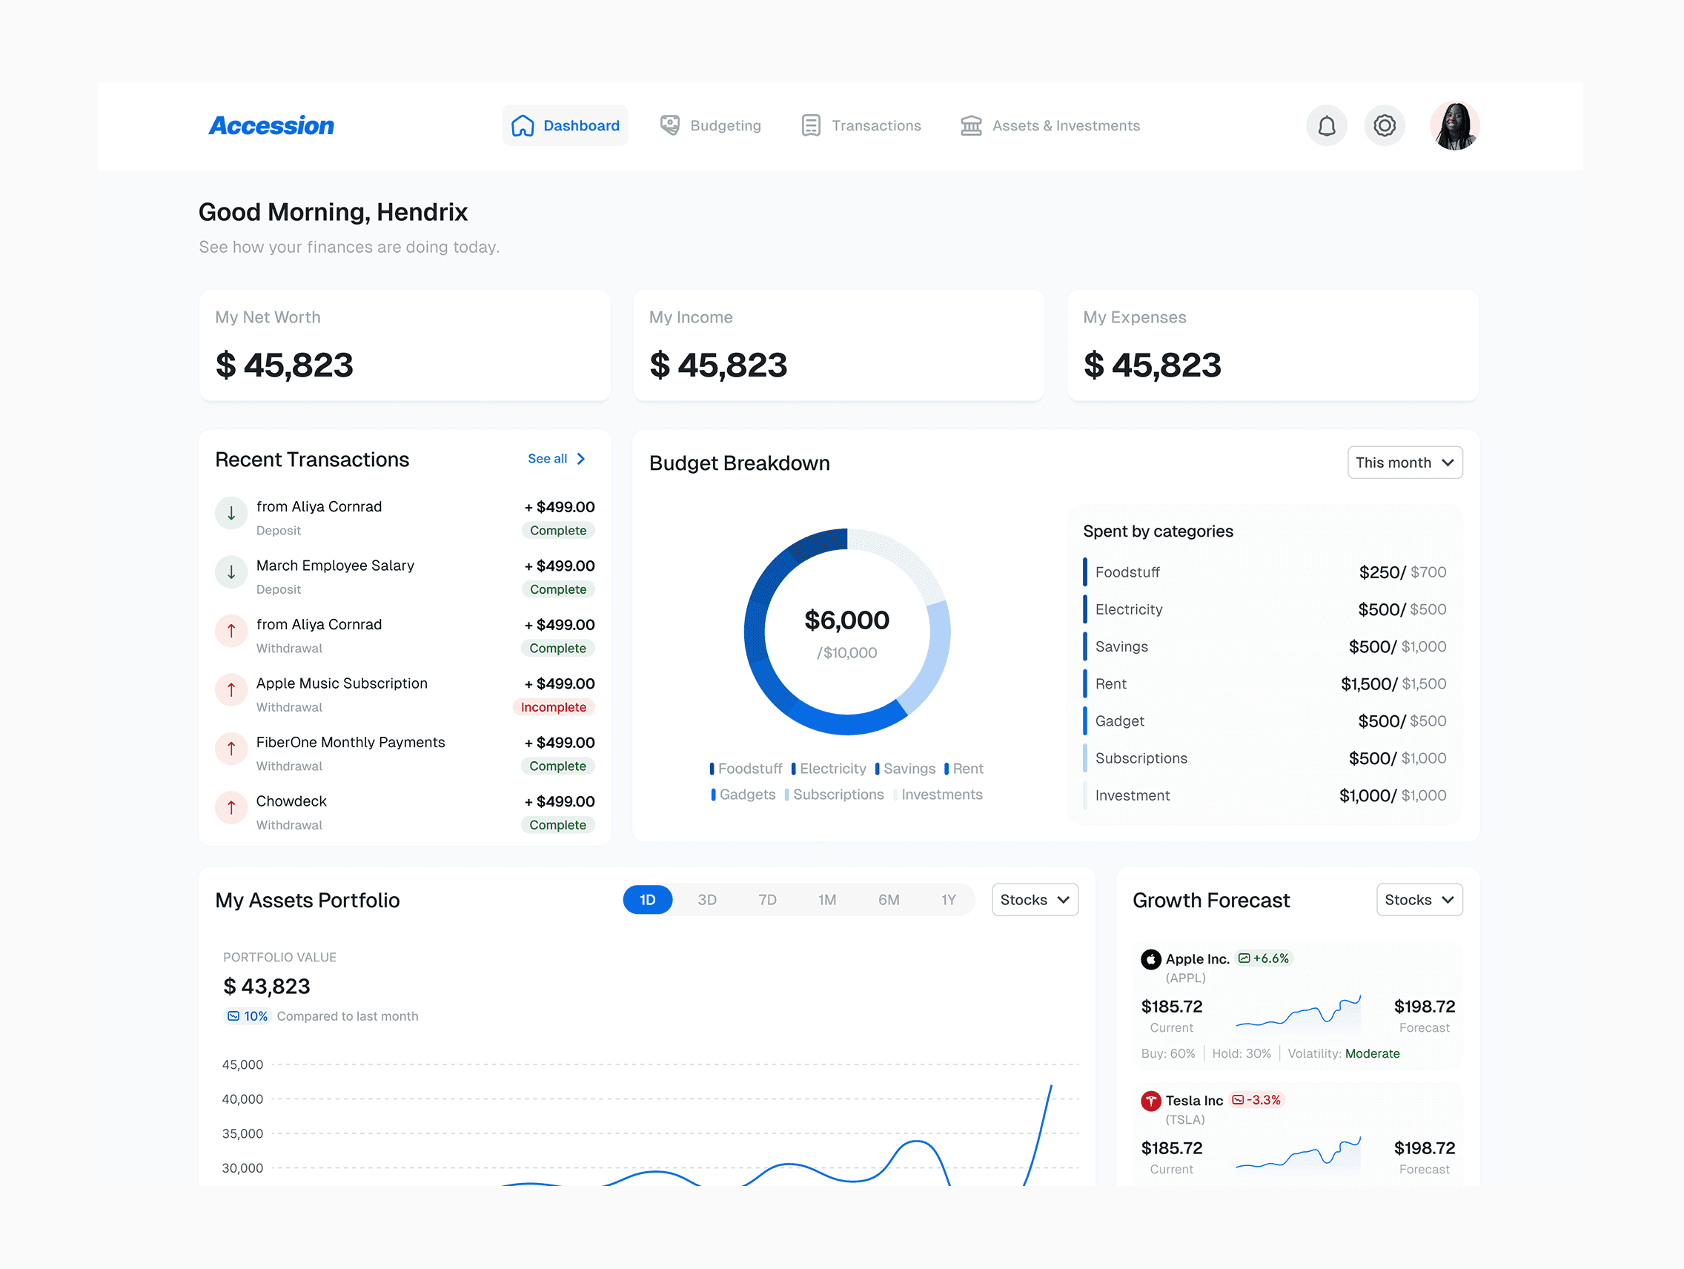
Task: Click March Employee Salary deposit arrow icon
Action: point(231,571)
